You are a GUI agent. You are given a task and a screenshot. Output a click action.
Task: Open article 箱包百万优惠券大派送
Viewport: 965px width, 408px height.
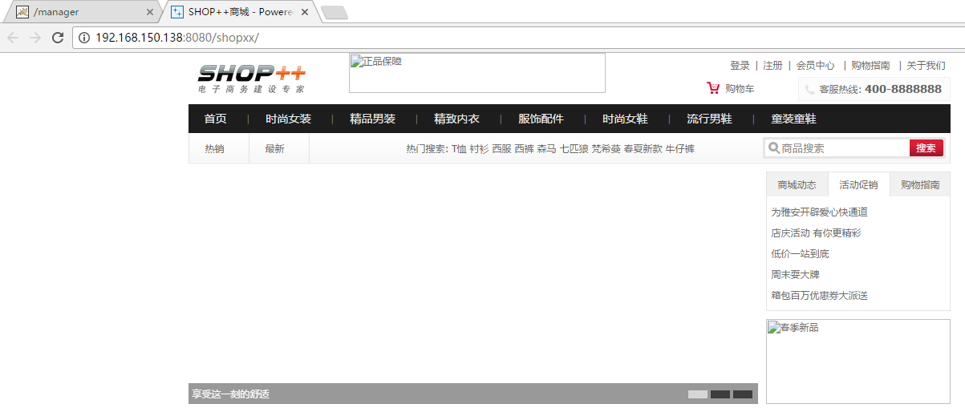click(819, 296)
